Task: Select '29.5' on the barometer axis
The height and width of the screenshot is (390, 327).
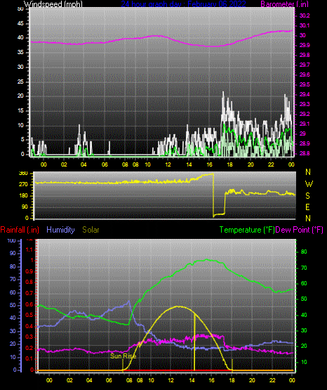Action: tap(305, 84)
